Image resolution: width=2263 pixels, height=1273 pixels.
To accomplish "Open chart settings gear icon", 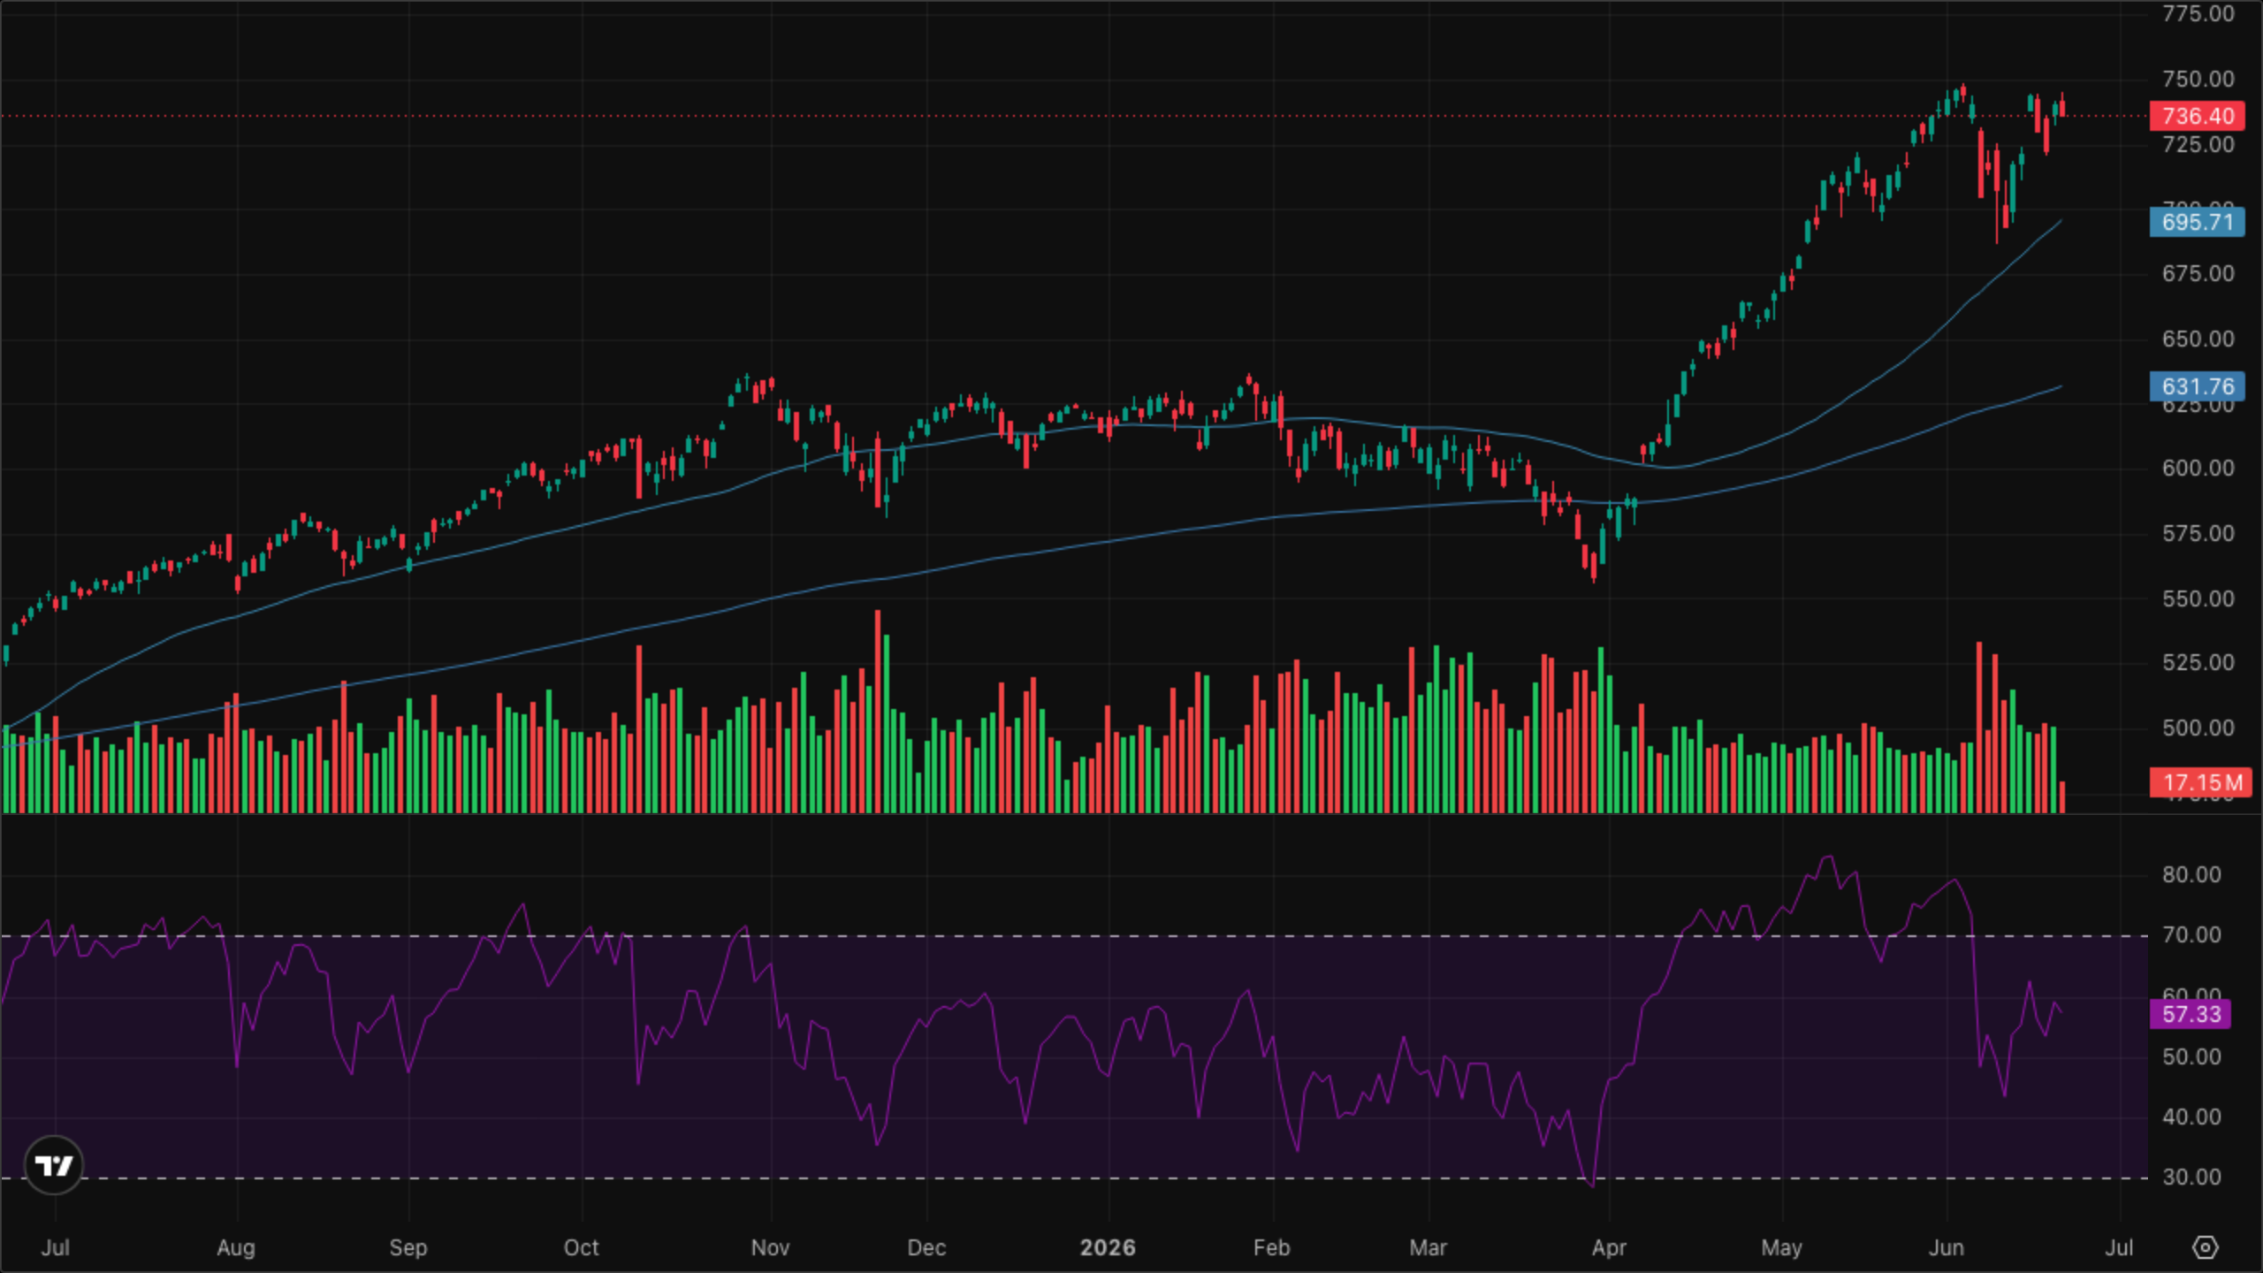I will (2206, 1247).
